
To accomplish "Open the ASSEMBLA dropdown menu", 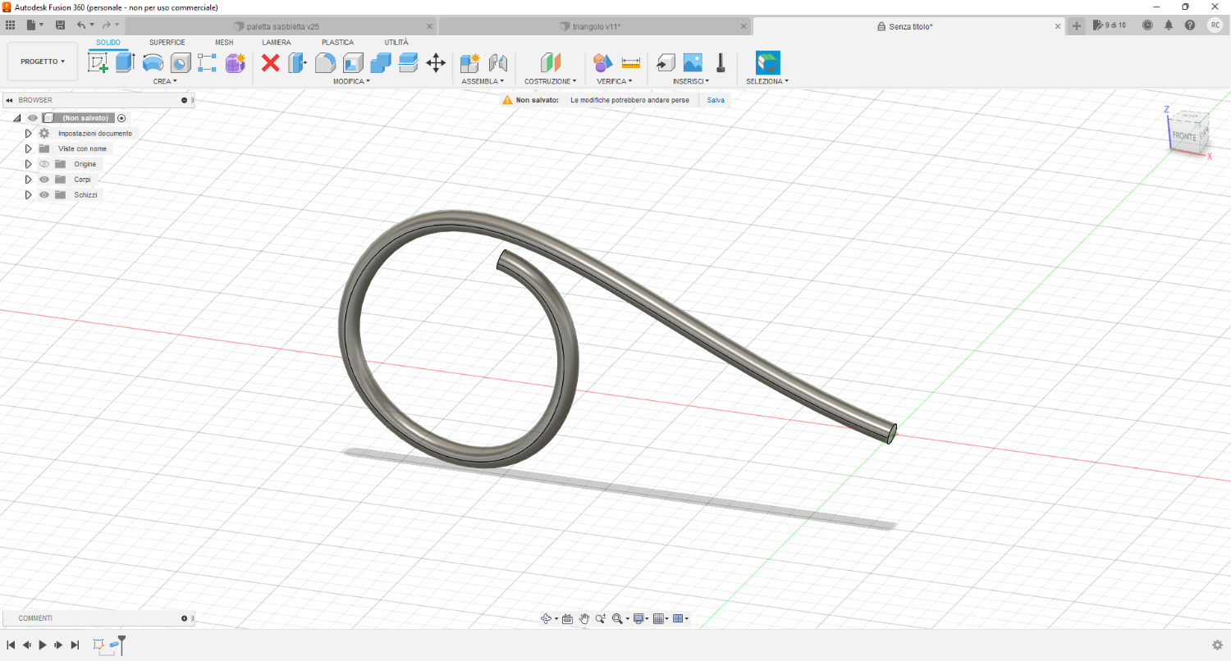I will (x=483, y=81).
